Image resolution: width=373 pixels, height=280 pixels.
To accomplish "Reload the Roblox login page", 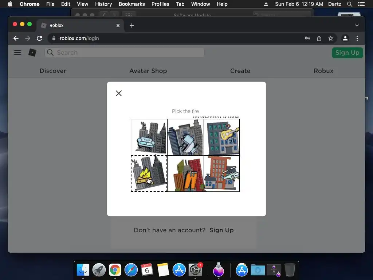I will (39, 38).
